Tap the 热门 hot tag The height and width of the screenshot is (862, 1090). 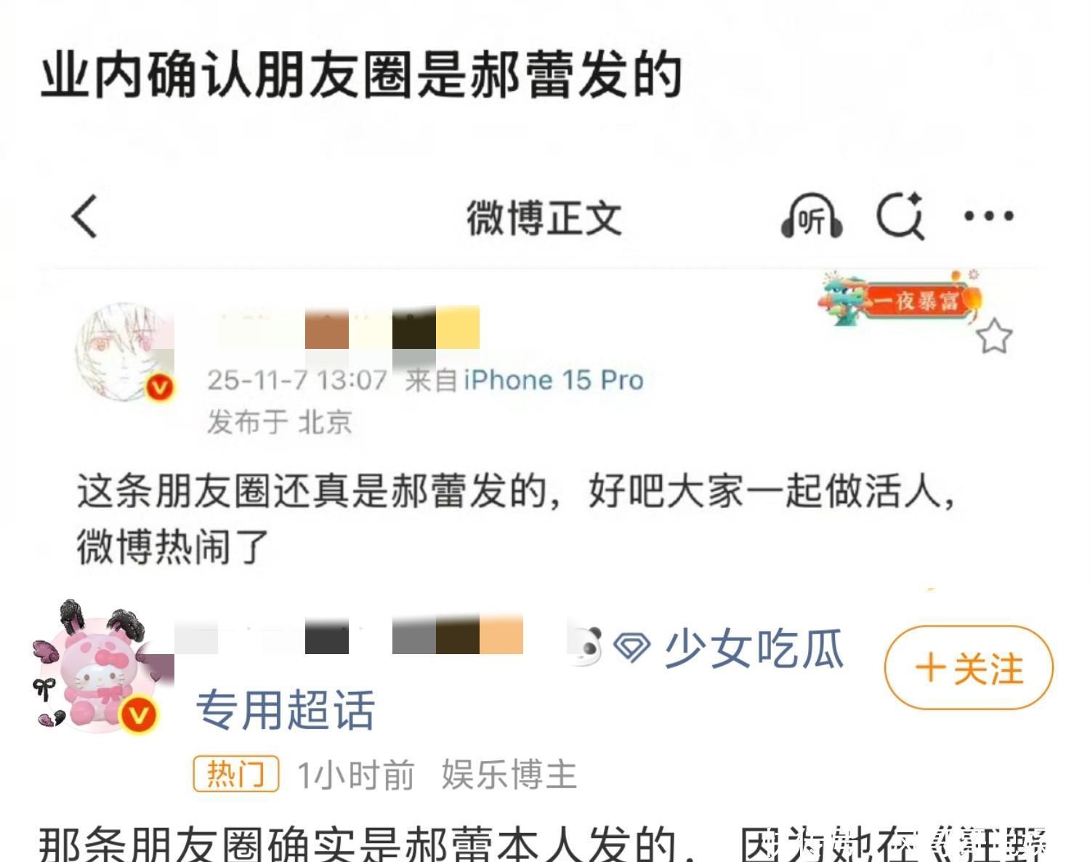coord(235,774)
